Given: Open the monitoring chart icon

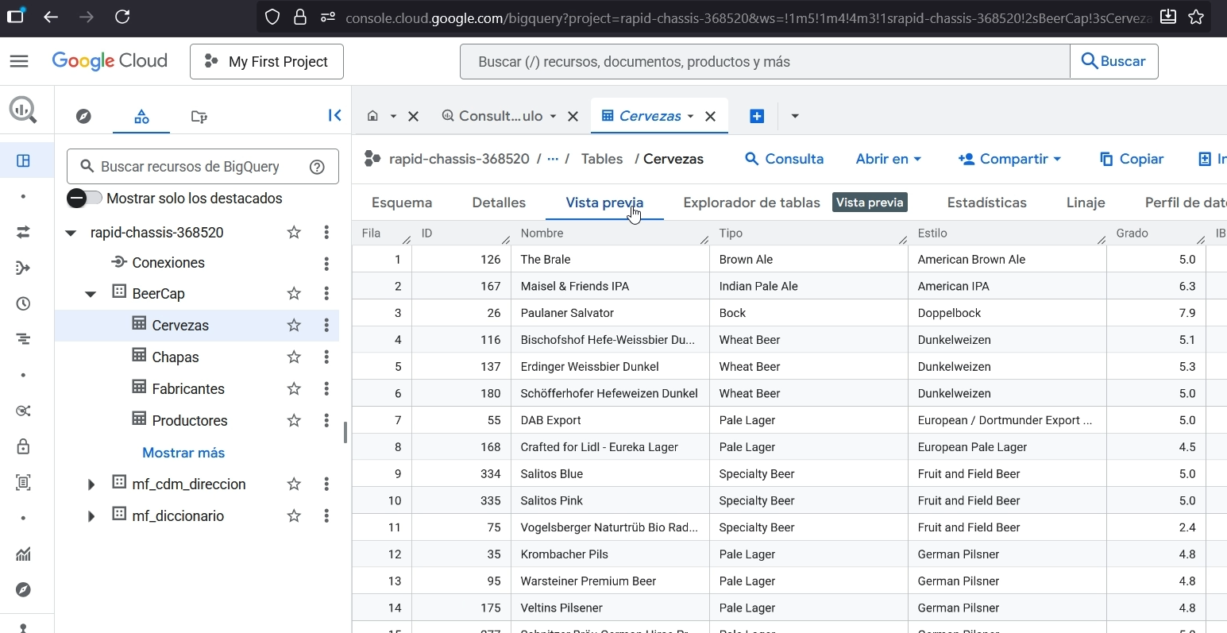Looking at the screenshot, I should click(x=23, y=554).
